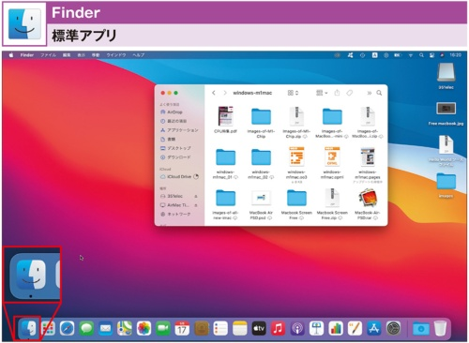Select アプリケーション in the sidebar
The image size is (469, 343).
click(x=179, y=130)
